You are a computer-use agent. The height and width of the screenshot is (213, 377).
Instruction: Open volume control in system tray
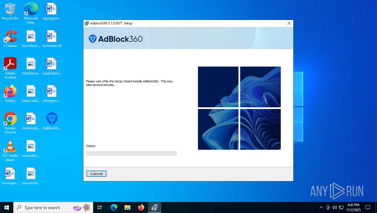click(335, 207)
